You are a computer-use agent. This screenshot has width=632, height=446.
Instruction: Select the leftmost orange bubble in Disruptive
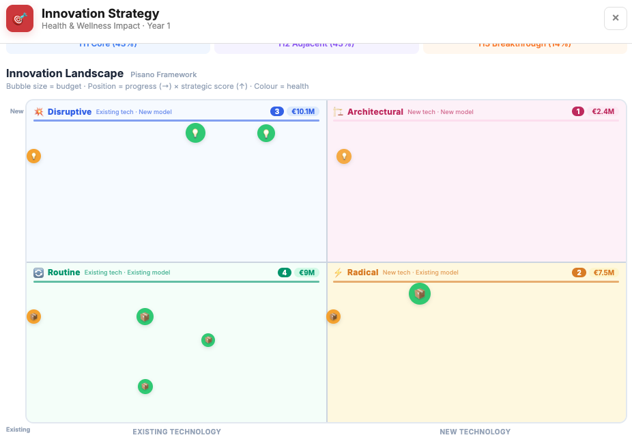pyautogui.click(x=34, y=156)
